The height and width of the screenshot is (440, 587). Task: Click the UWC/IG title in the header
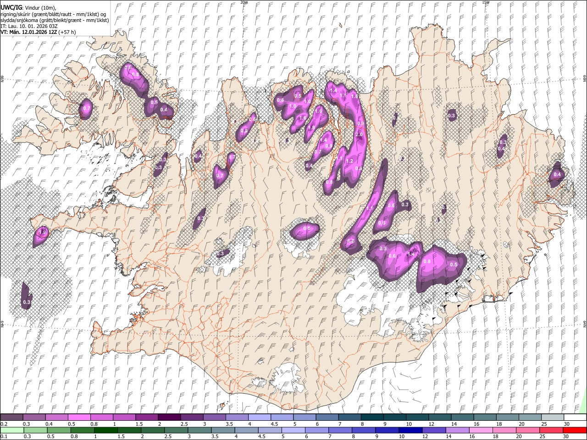11,7
